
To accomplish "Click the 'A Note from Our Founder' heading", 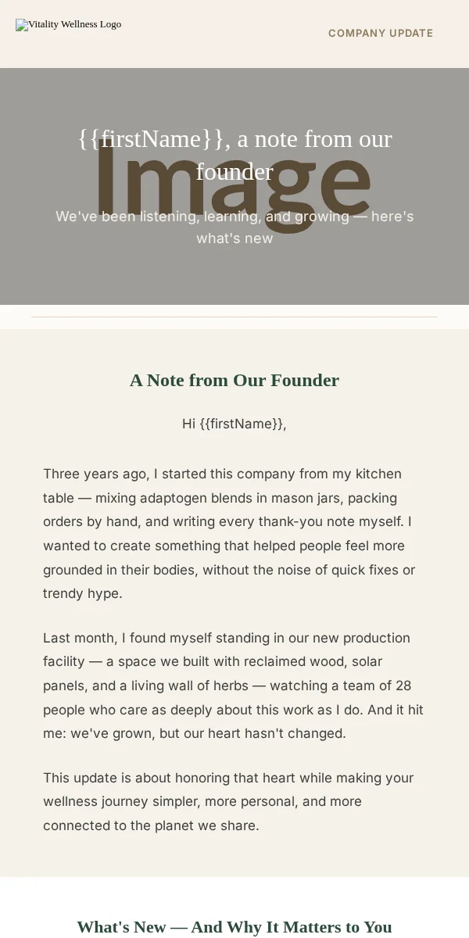I will click(234, 380).
